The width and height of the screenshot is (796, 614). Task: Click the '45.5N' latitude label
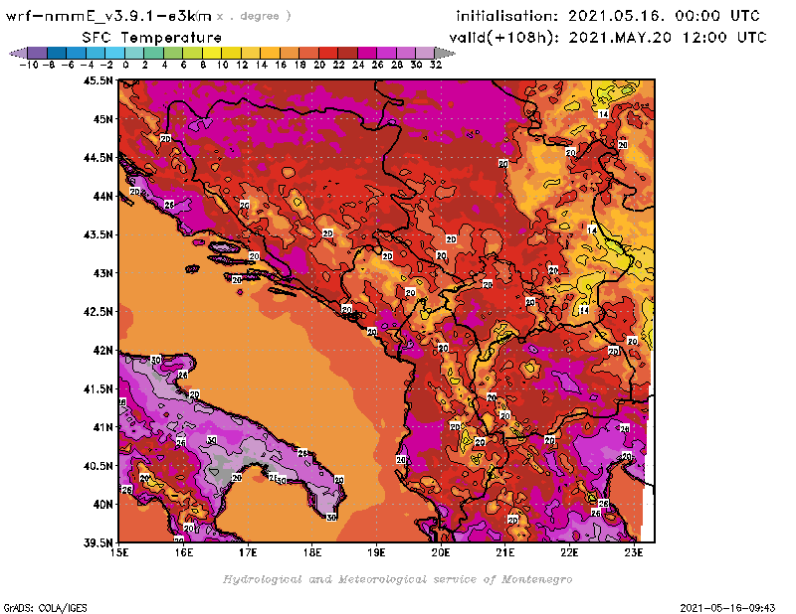tap(98, 80)
